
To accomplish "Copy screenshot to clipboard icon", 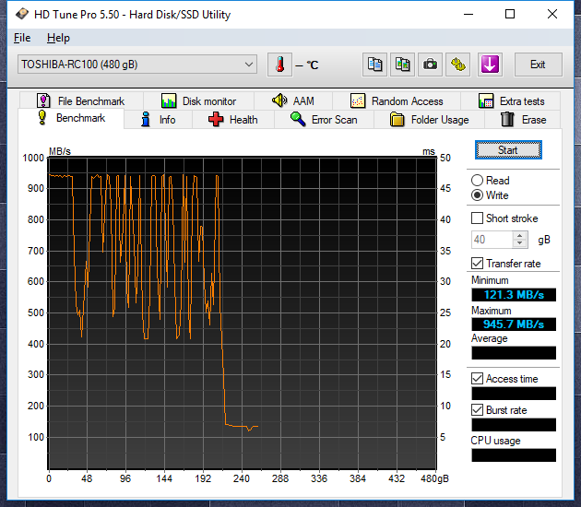I will (x=402, y=65).
